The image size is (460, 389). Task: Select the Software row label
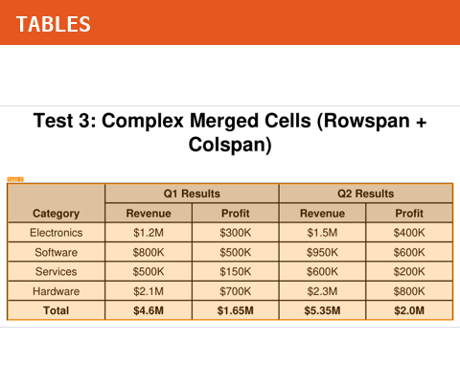[57, 252]
